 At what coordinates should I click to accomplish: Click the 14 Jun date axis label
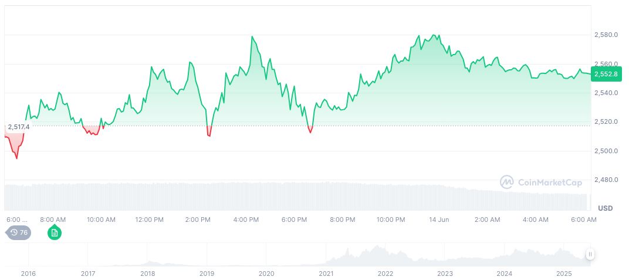click(439, 220)
